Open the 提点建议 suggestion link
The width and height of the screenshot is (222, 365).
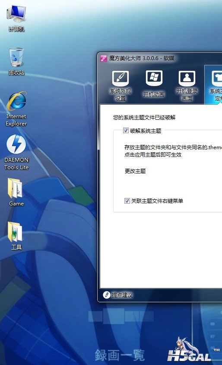tap(122, 295)
